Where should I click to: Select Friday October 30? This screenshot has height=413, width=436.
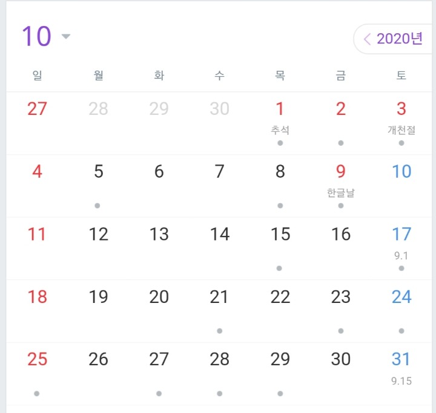pyautogui.click(x=340, y=359)
